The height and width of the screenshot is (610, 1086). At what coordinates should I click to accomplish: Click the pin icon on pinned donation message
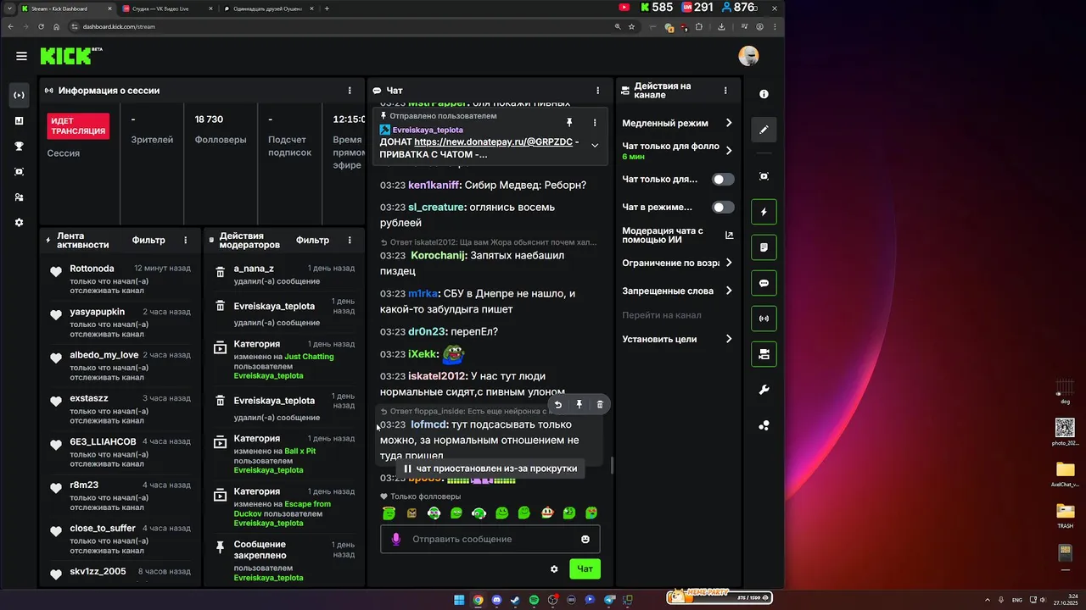(569, 123)
